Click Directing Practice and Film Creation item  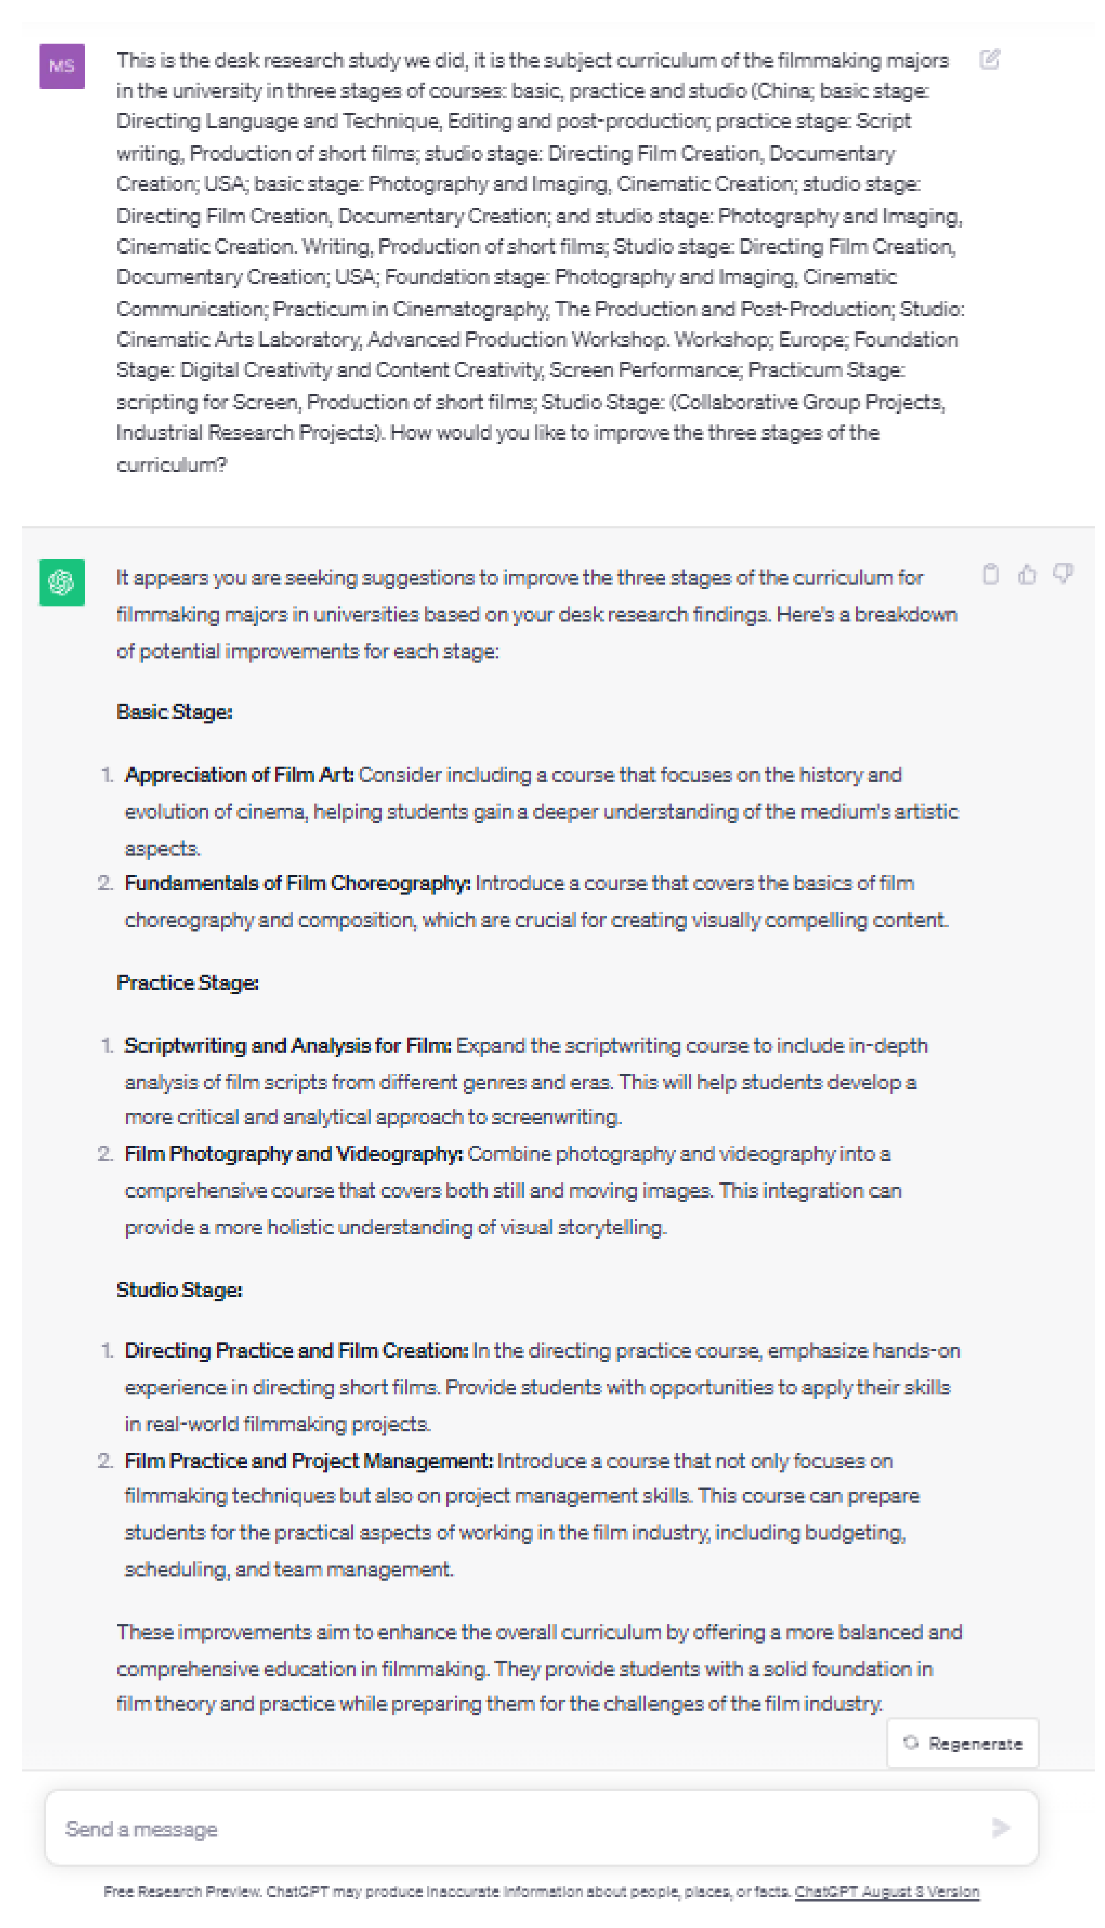296,1351
